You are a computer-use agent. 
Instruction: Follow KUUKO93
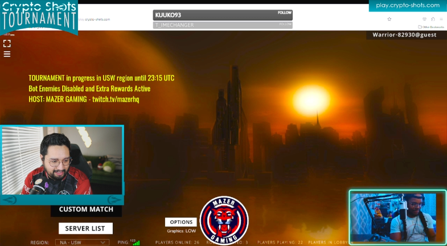285,13
